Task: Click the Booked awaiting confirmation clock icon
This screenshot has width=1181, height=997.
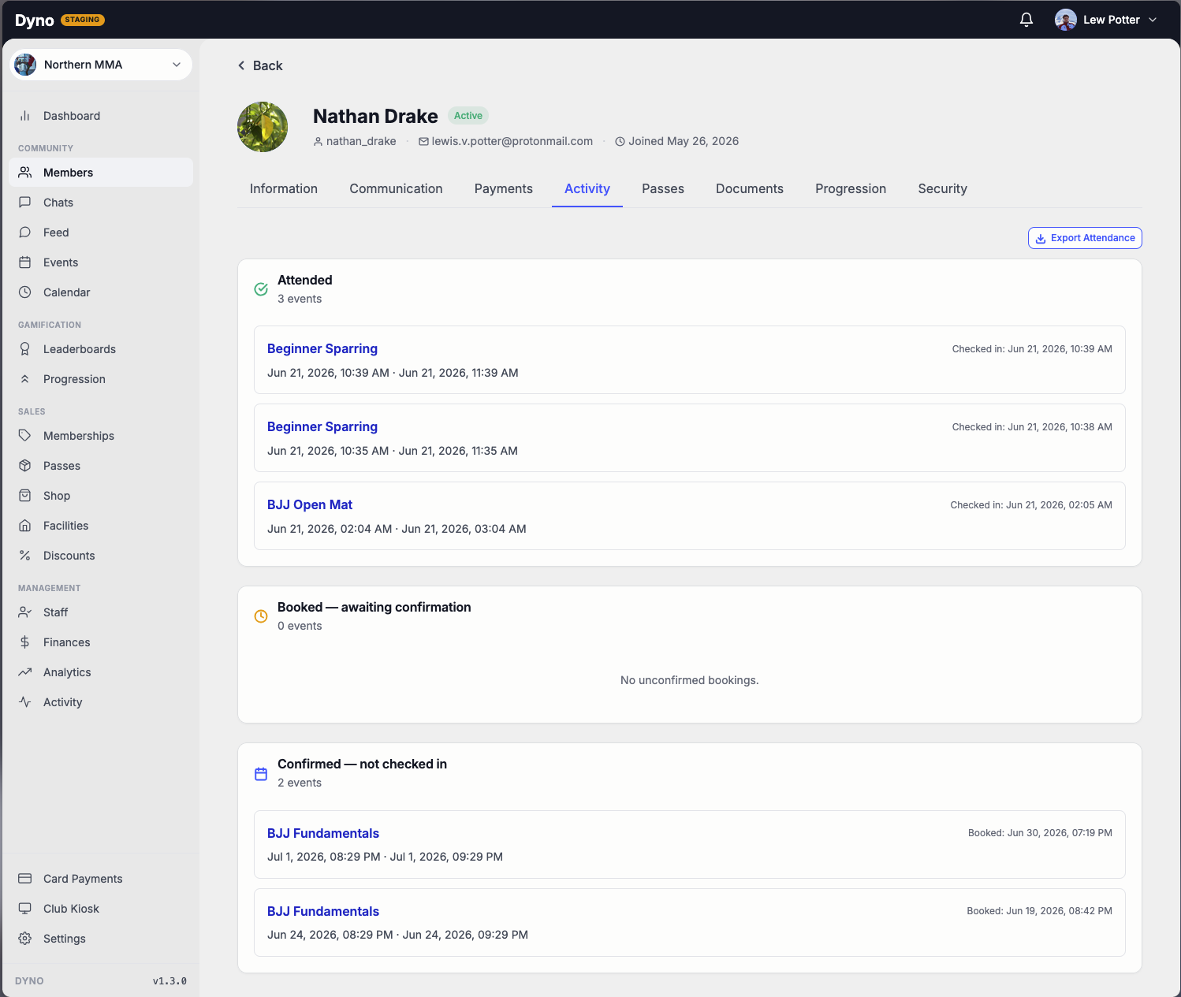Action: tap(261, 616)
